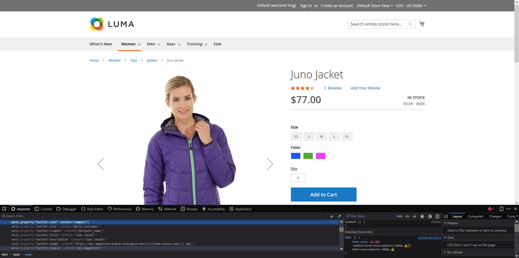Toggle the :hov pseudo-class panel
Image resolution: width=519 pixels, height=258 pixels.
click(400, 216)
